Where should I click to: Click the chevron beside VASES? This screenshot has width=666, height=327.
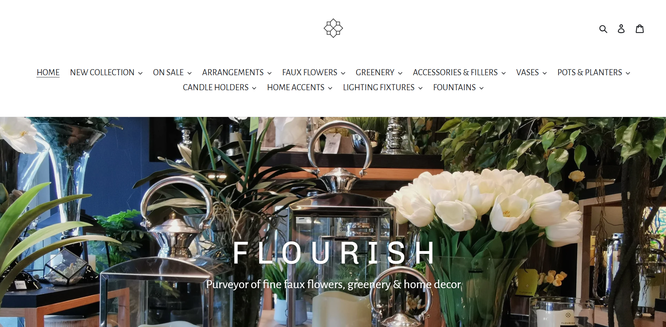544,73
